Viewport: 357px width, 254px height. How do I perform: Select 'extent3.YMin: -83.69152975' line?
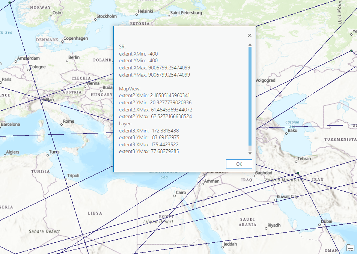(x=149, y=137)
